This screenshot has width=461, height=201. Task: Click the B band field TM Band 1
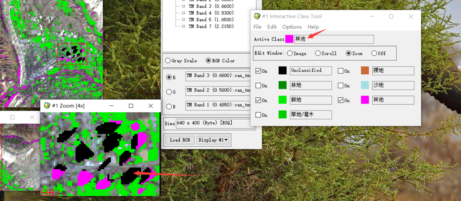click(x=218, y=106)
